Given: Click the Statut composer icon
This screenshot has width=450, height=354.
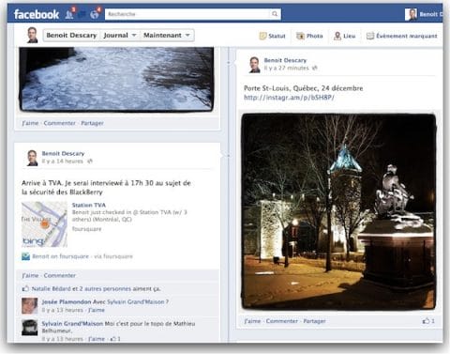Looking at the screenshot, I should tap(262, 36).
